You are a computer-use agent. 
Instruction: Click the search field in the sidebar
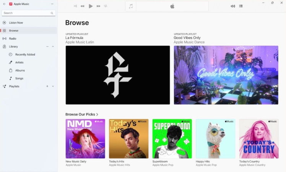pos(27,13)
